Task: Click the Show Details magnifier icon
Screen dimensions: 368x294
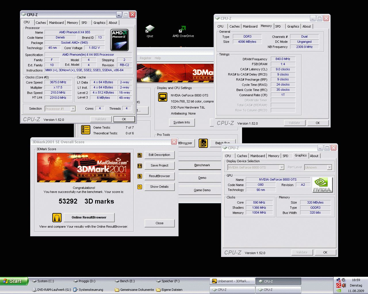Action: coord(140,187)
